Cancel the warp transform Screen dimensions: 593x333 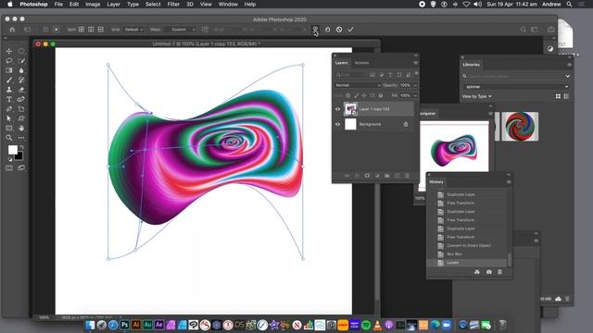click(x=339, y=30)
